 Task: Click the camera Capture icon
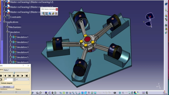click(x=115, y=93)
